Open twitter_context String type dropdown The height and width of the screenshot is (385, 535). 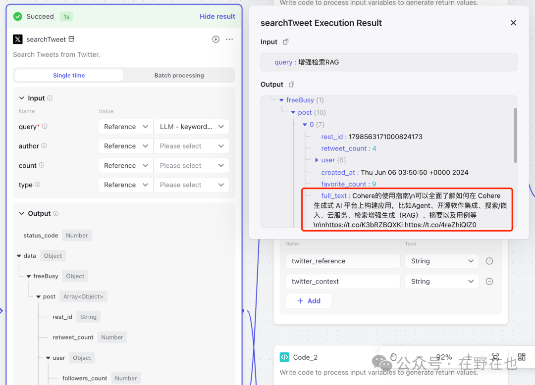pyautogui.click(x=442, y=282)
